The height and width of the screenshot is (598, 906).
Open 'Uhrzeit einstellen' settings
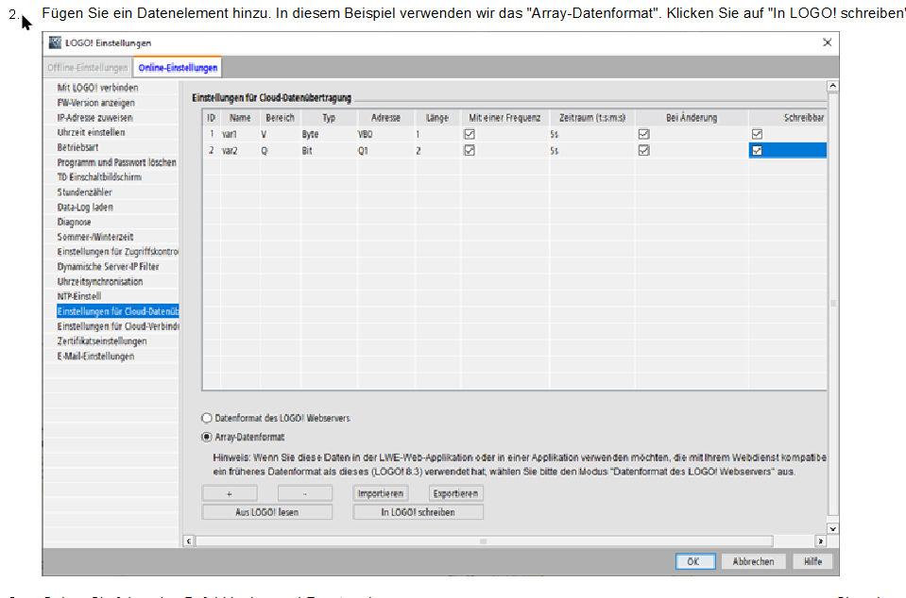(x=91, y=133)
